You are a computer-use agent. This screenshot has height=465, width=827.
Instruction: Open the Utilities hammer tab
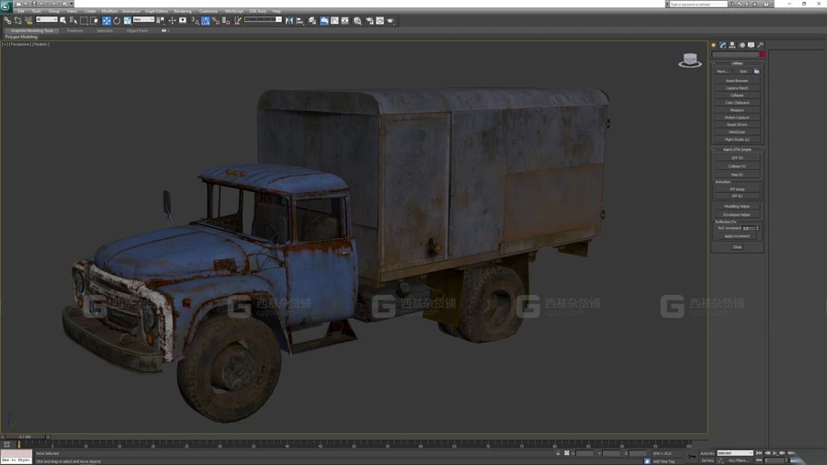click(x=761, y=45)
